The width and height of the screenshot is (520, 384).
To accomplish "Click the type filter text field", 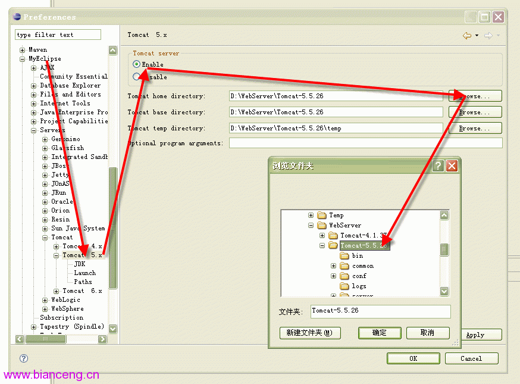I will pyautogui.click(x=58, y=35).
